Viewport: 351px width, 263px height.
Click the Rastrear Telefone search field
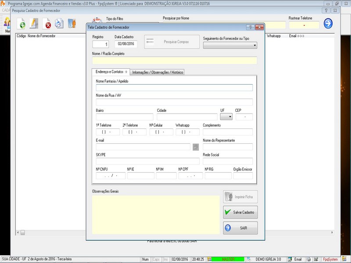coord(304,25)
